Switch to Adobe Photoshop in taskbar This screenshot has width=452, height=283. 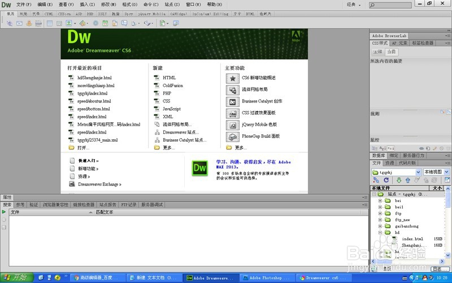pos(267,278)
